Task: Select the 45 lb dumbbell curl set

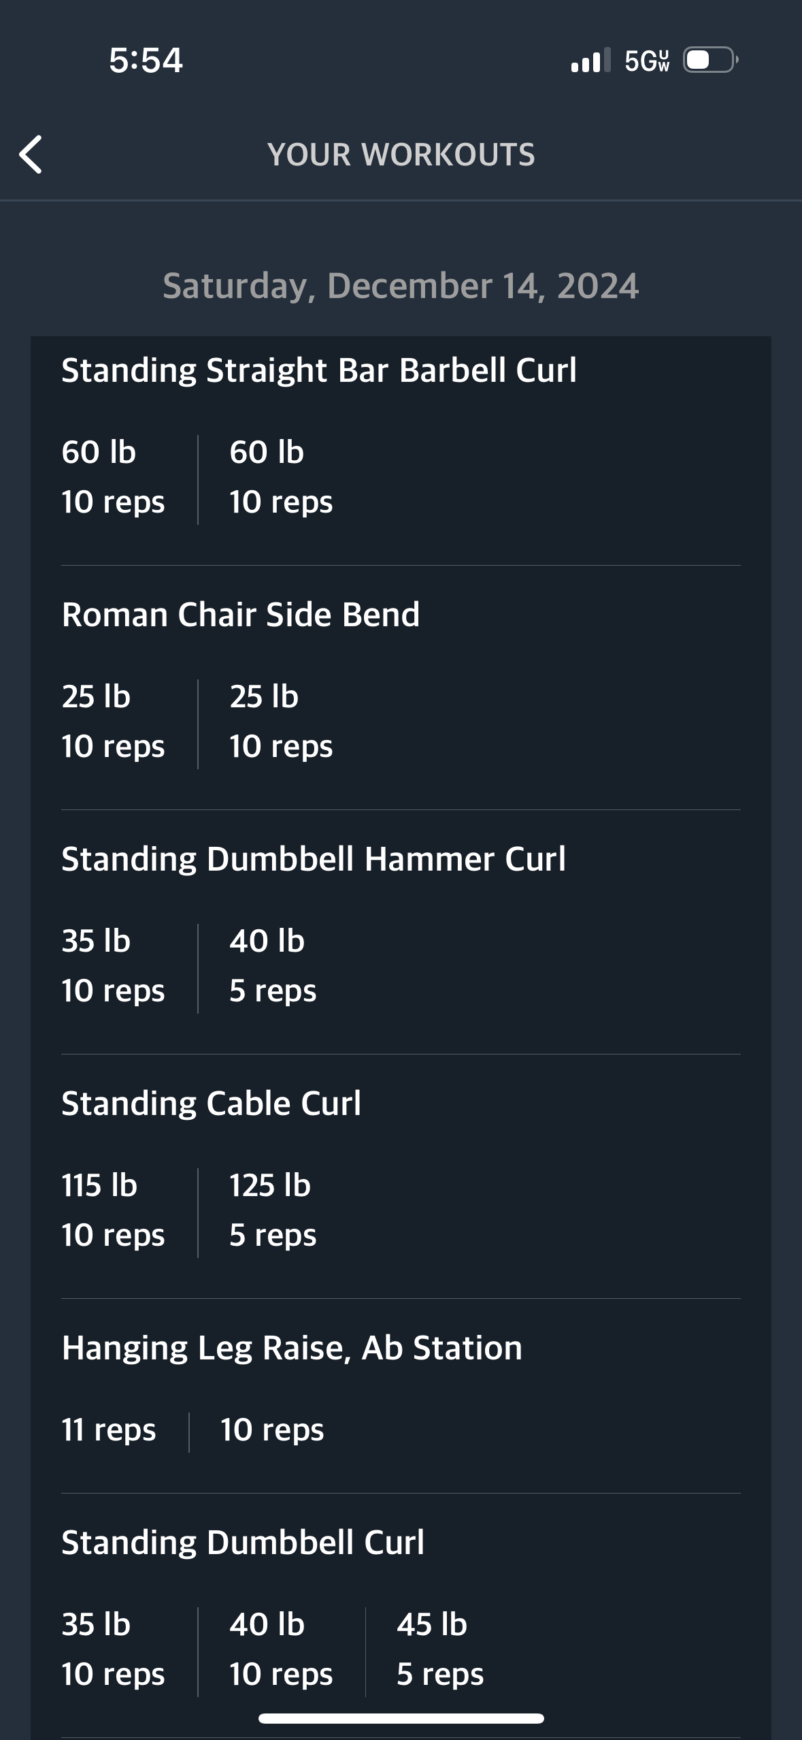Action: point(440,1650)
